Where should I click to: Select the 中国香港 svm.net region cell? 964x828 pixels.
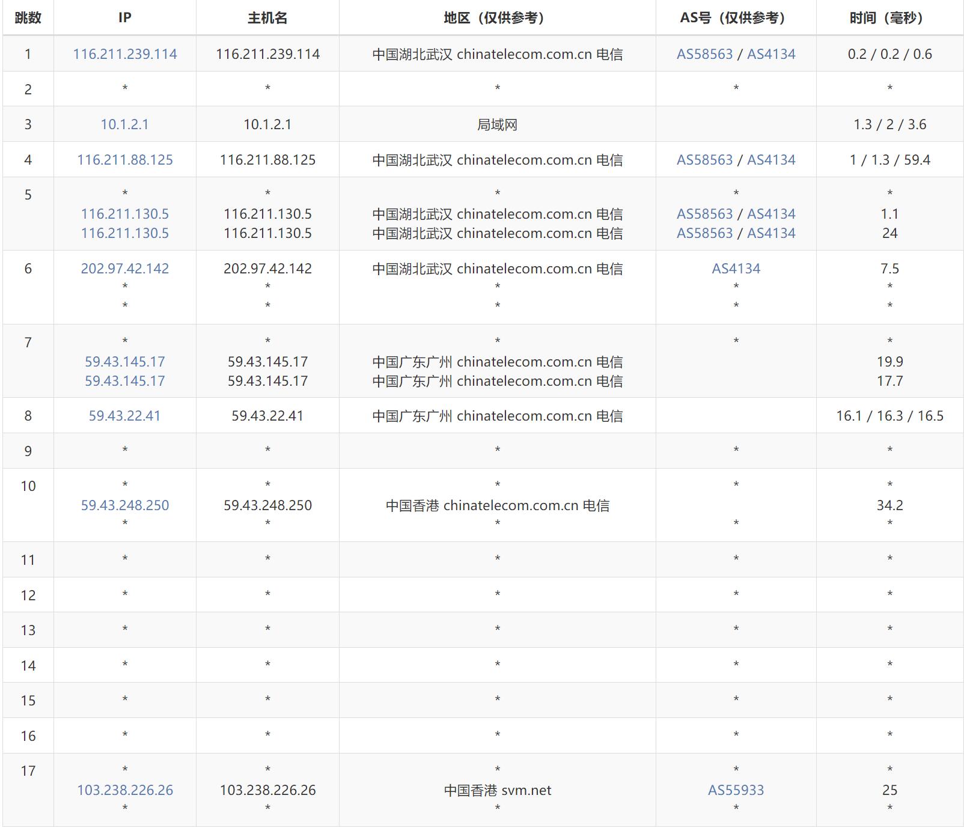tap(497, 790)
